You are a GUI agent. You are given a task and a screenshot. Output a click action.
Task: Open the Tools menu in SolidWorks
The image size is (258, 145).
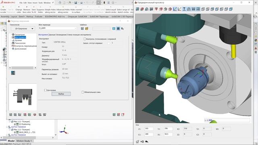pos(40,3)
